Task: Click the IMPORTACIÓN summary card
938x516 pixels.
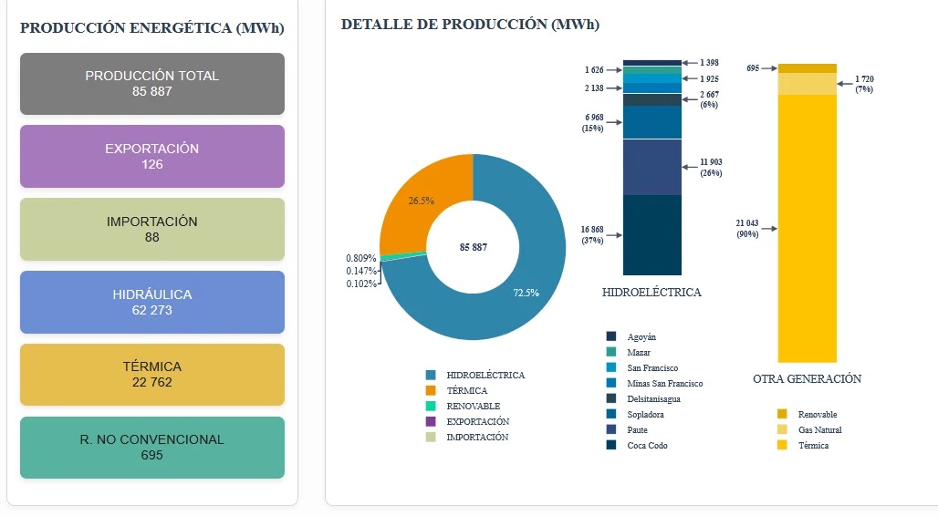Action: coord(152,230)
